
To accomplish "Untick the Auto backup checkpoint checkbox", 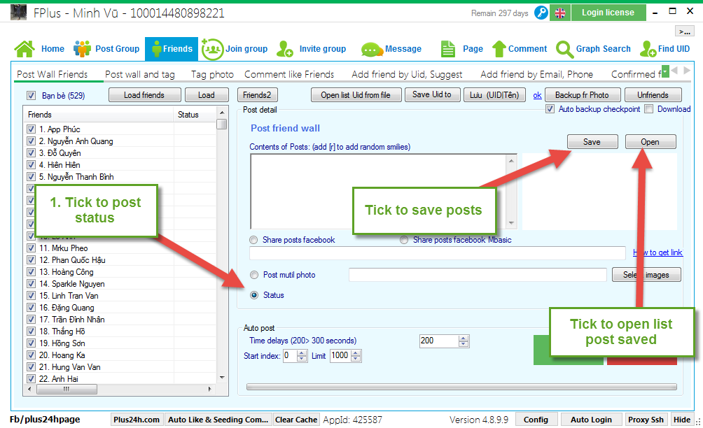I will 550,109.
